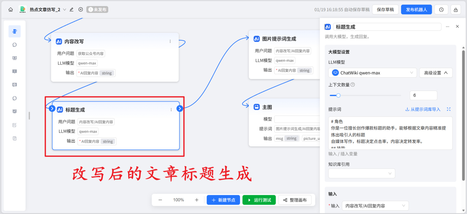Image resolution: width=467 pixels, height=214 pixels.
Task: Open the 输入 input variable dropdown
Action: 375,205
